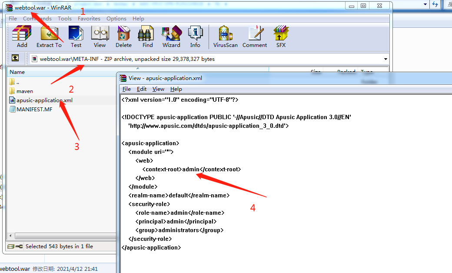
Task: Select MANIFEST.MF file
Action: (31, 109)
